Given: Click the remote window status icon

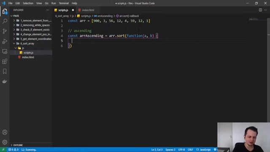Looking at the screenshot, I should click(x=3, y=149).
